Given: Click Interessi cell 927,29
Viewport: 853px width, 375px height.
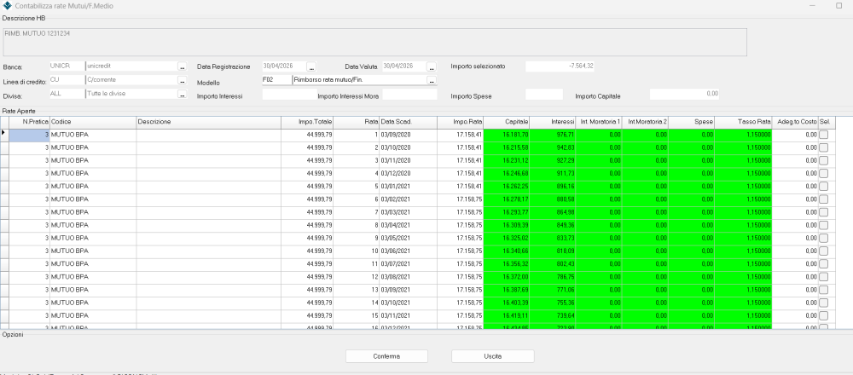Looking at the screenshot, I should click(x=553, y=161).
